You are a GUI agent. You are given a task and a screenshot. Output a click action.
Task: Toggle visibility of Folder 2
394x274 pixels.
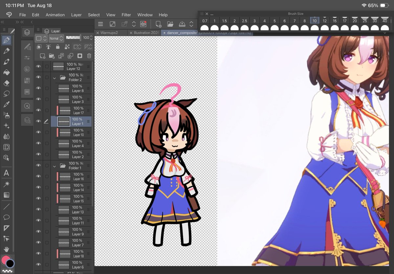click(x=38, y=77)
